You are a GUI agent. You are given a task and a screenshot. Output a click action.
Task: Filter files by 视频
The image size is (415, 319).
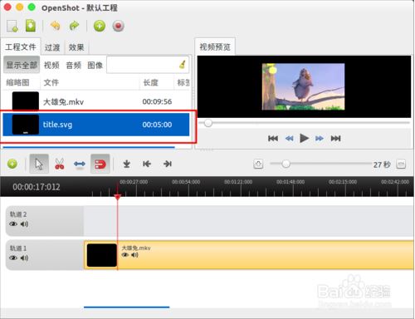(x=51, y=65)
